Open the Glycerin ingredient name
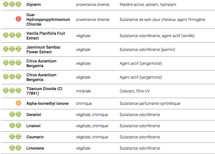Image resolution: width=215 pixels, height=154 pixels. [x=34, y=5]
